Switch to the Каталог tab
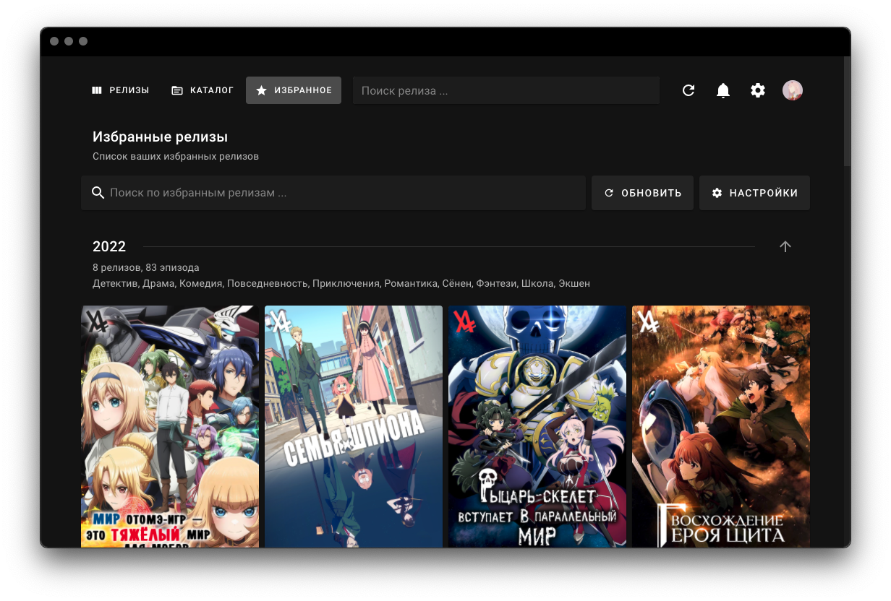 click(202, 90)
